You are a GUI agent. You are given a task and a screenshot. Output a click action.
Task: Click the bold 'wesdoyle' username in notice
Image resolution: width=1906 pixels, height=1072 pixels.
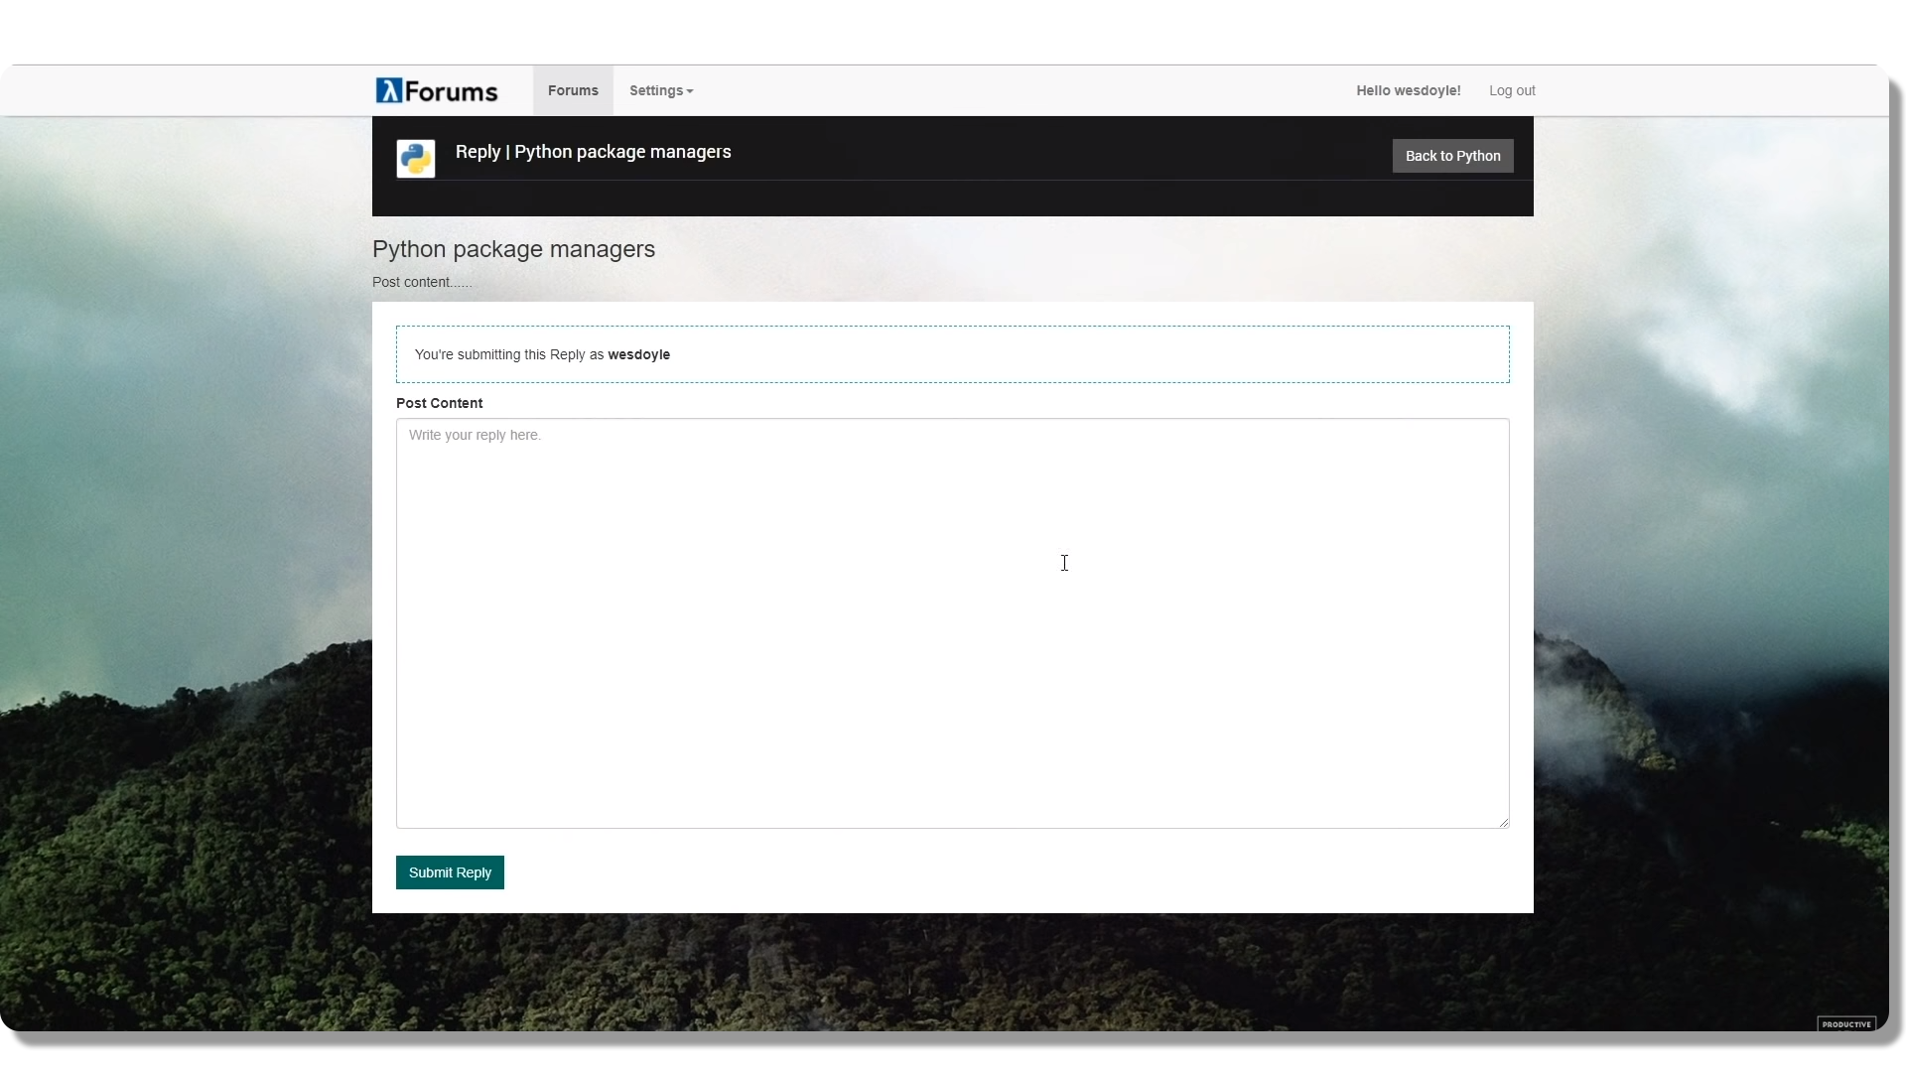tap(639, 354)
